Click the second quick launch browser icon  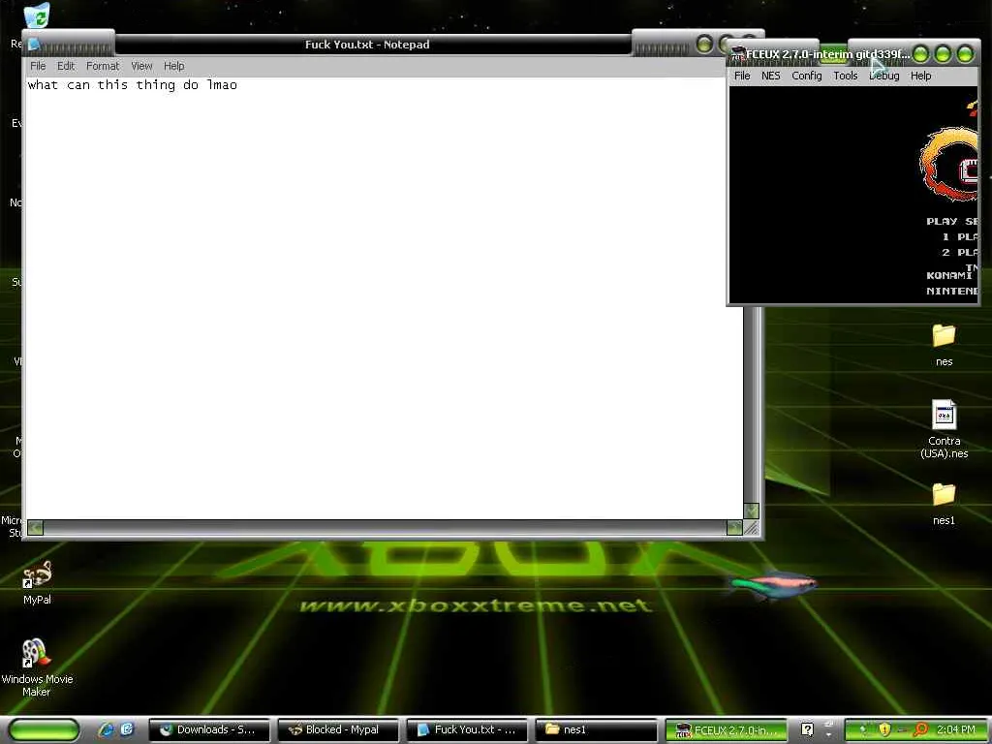pos(127,729)
